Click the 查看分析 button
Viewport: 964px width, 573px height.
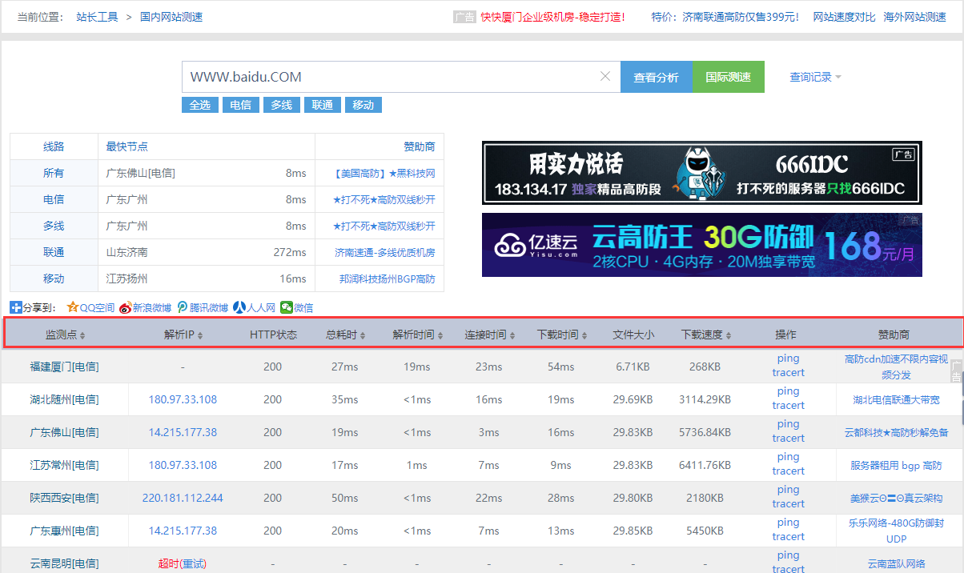[657, 77]
